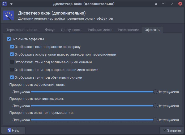This screenshot has height=135, width=185.
Task: Click Прозрачность оформления окон slider handle
Action: 155,92
